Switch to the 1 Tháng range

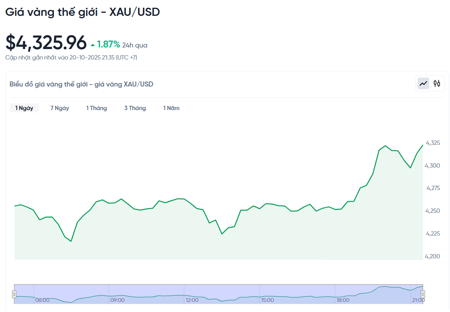pos(96,108)
